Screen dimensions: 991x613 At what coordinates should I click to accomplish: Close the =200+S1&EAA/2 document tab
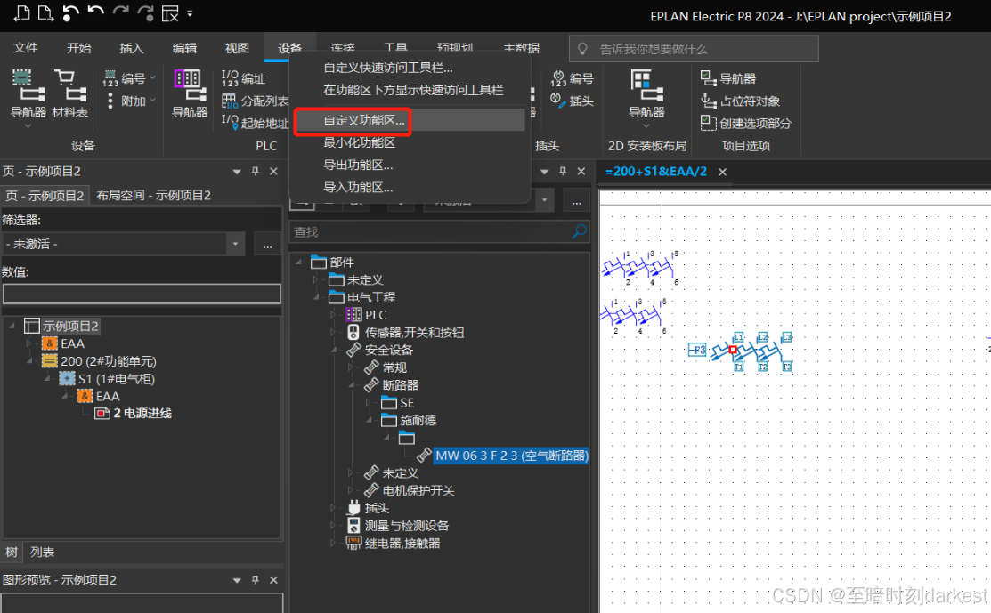pos(722,172)
